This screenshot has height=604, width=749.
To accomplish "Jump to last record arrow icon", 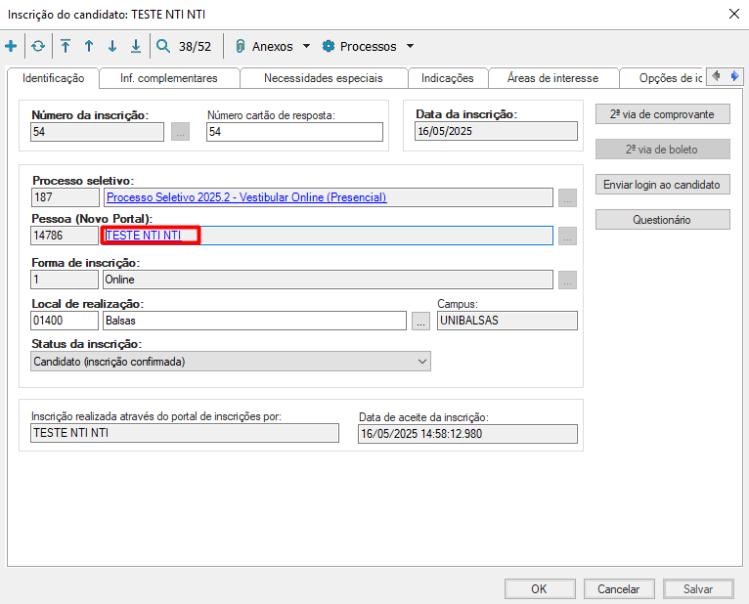I will pyautogui.click(x=136, y=46).
